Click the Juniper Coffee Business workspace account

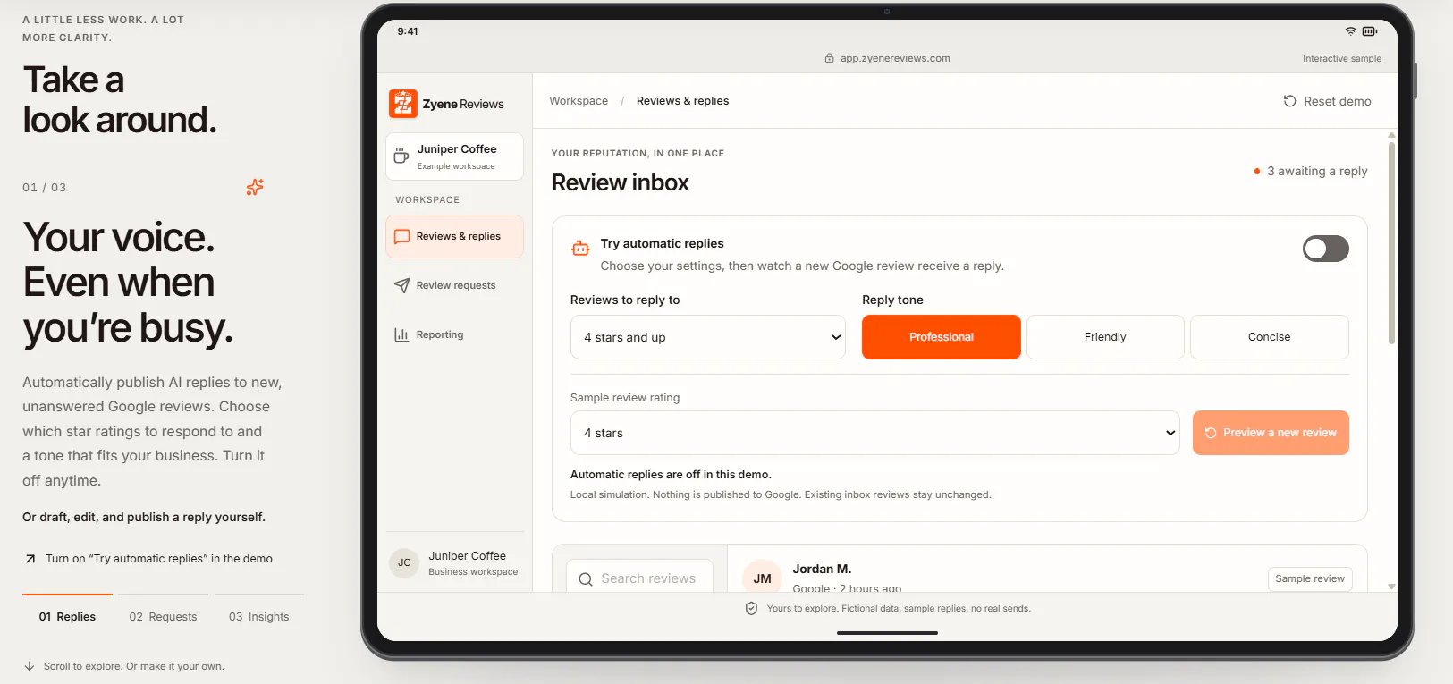454,563
